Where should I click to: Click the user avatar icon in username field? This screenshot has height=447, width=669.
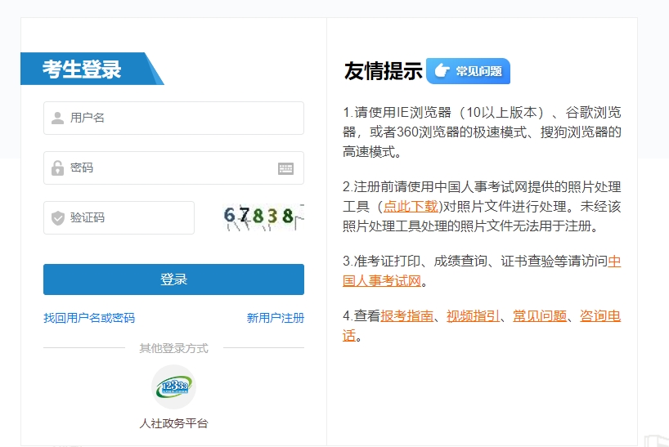(57, 118)
